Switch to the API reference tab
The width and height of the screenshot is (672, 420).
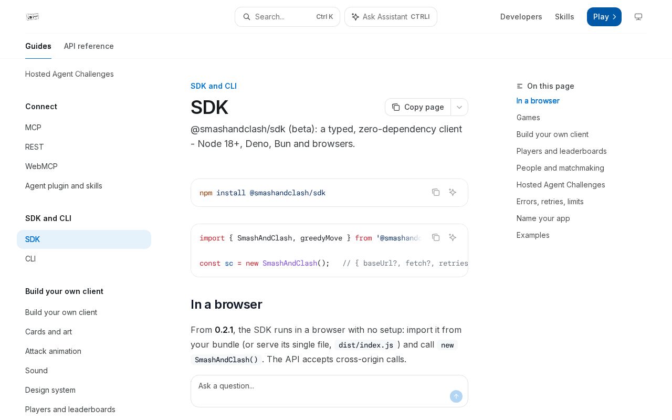point(89,46)
